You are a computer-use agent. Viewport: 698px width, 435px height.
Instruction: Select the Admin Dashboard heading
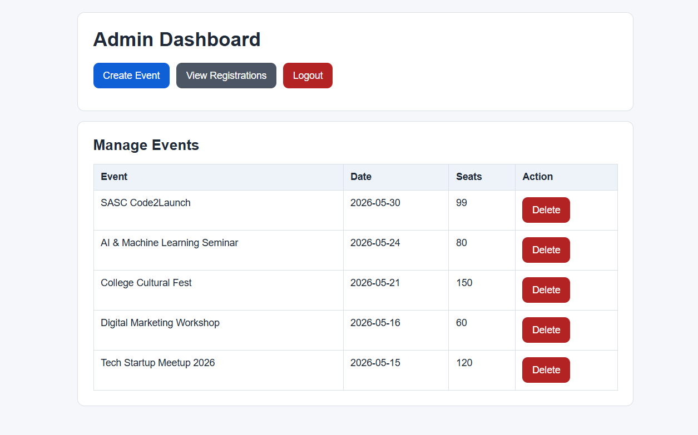[x=177, y=39]
